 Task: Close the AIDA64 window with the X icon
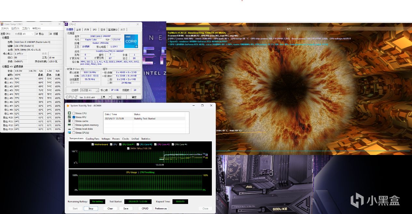click(x=211, y=105)
